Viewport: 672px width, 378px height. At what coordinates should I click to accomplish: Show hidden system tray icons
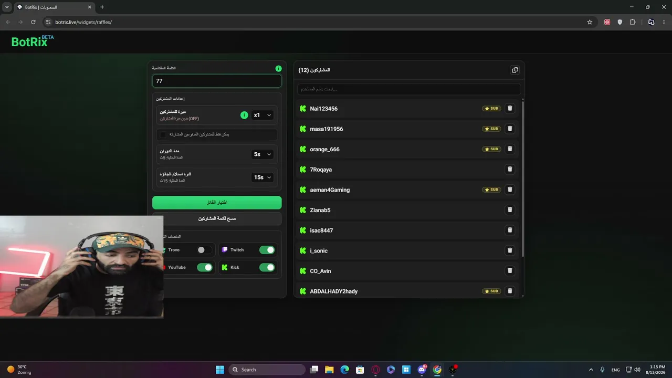click(591, 370)
